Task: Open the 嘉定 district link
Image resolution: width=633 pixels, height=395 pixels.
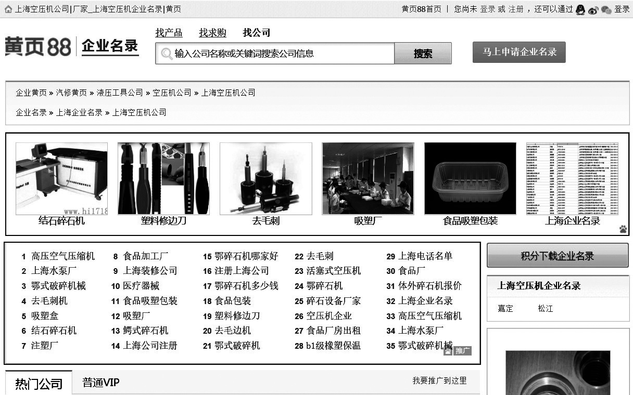Action: point(505,308)
